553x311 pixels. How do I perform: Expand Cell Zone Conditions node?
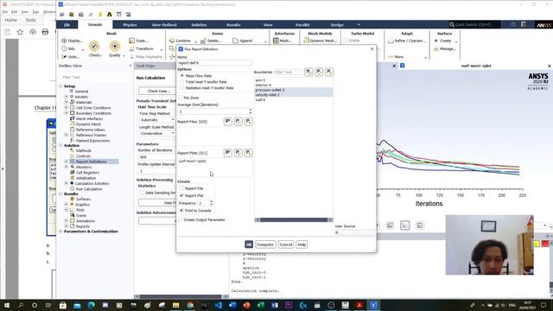(67, 107)
